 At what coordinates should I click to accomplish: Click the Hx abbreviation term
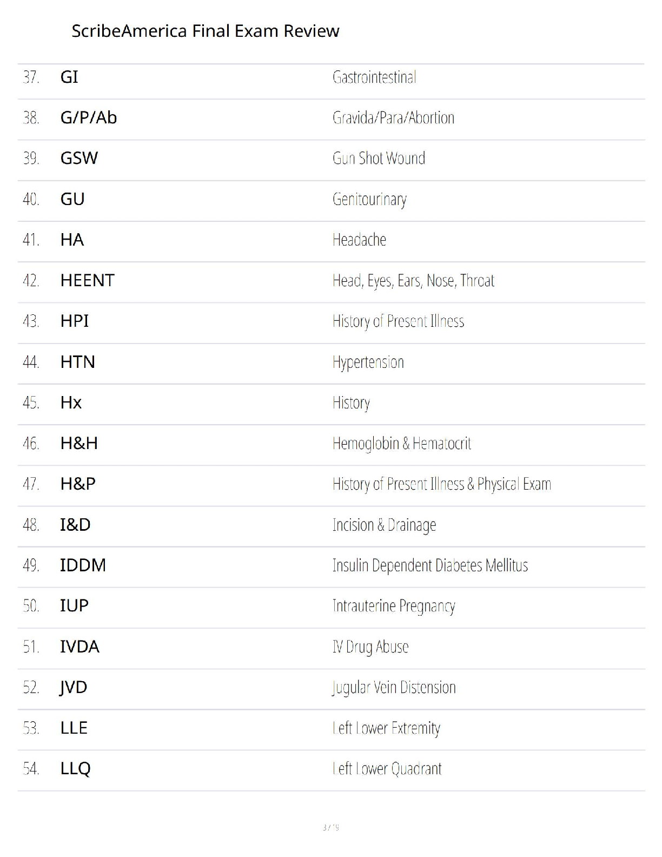click(71, 403)
